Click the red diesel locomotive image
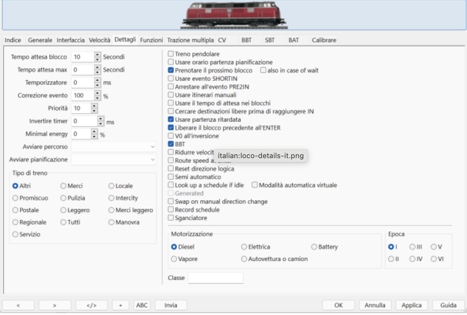Image resolution: width=467 pixels, height=315 pixels. tap(234, 15)
